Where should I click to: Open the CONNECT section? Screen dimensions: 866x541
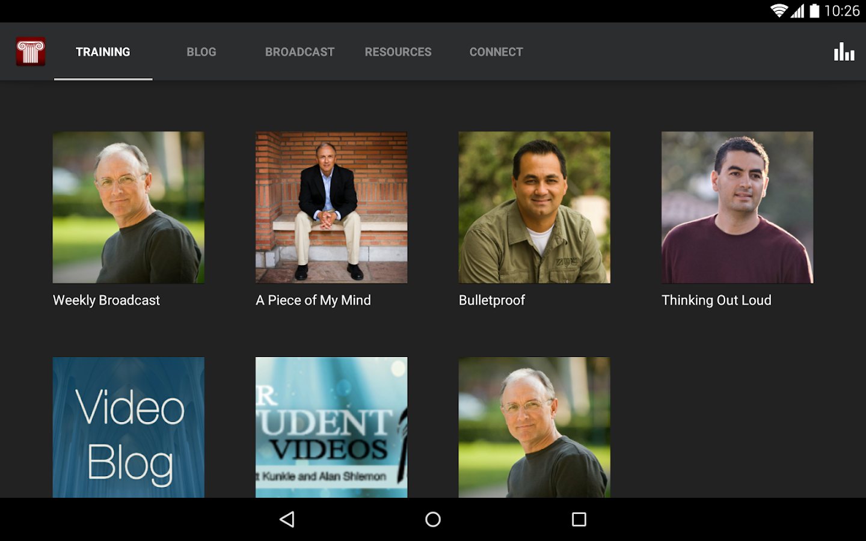click(496, 52)
